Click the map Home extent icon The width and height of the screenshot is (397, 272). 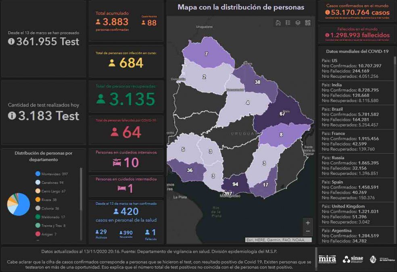[278, 23]
